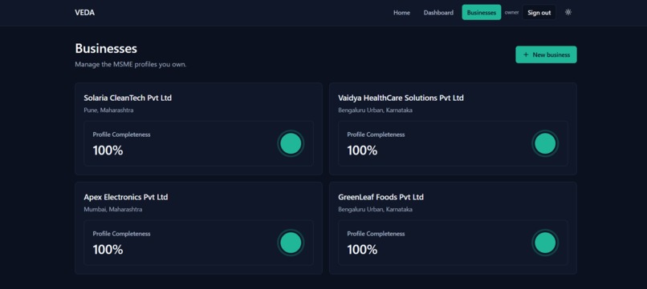The height and width of the screenshot is (289, 647).
Task: Click Apex Electronics 'Profile Completeness' label
Action: click(122, 234)
